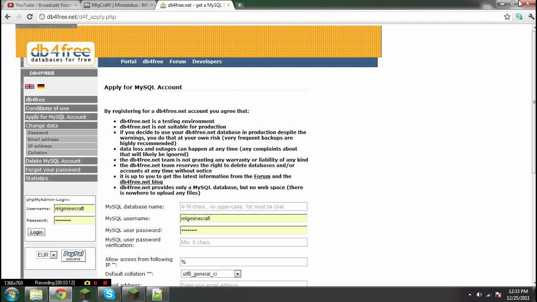This screenshot has height=302, width=537.
Task: Click the PayPal Donate button
Action: click(x=73, y=256)
